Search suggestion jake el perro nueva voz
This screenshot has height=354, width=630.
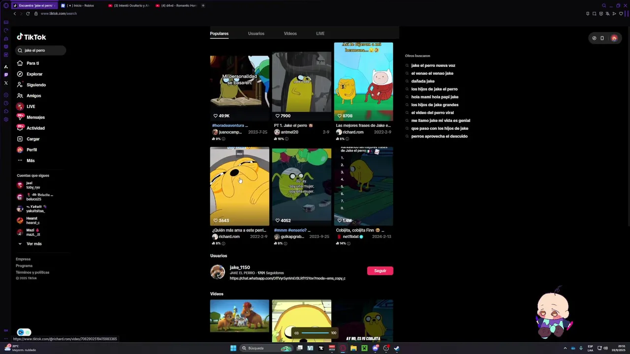click(x=433, y=65)
